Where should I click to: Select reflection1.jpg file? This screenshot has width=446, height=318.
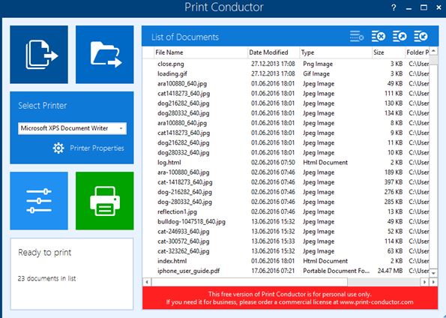click(286, 211)
